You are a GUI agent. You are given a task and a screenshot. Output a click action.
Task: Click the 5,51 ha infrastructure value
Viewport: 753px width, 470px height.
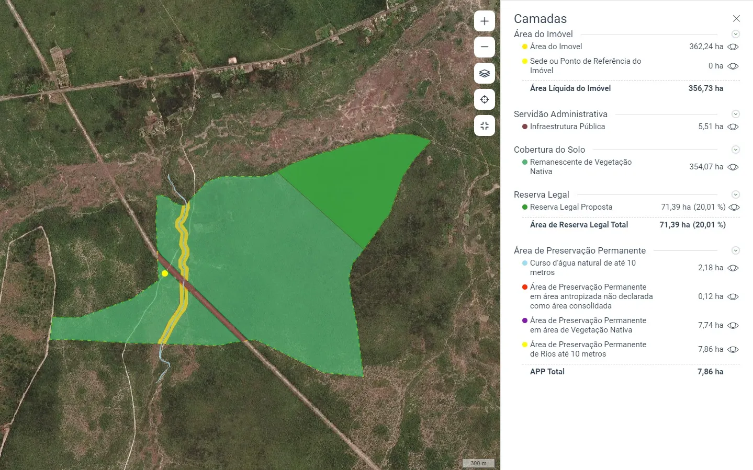pos(711,127)
